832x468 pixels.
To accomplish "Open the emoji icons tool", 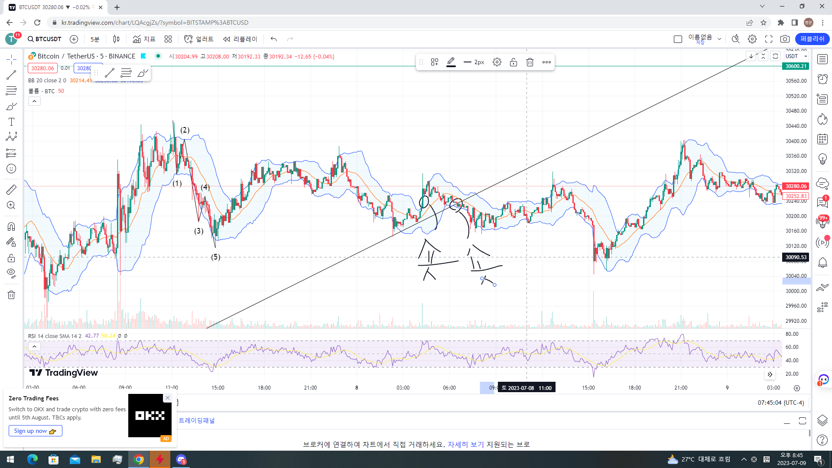I will pyautogui.click(x=11, y=169).
